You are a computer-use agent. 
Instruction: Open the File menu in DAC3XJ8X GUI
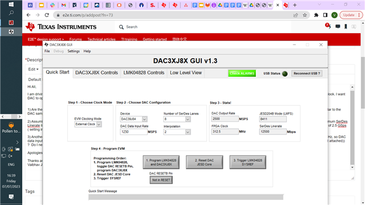point(47,51)
